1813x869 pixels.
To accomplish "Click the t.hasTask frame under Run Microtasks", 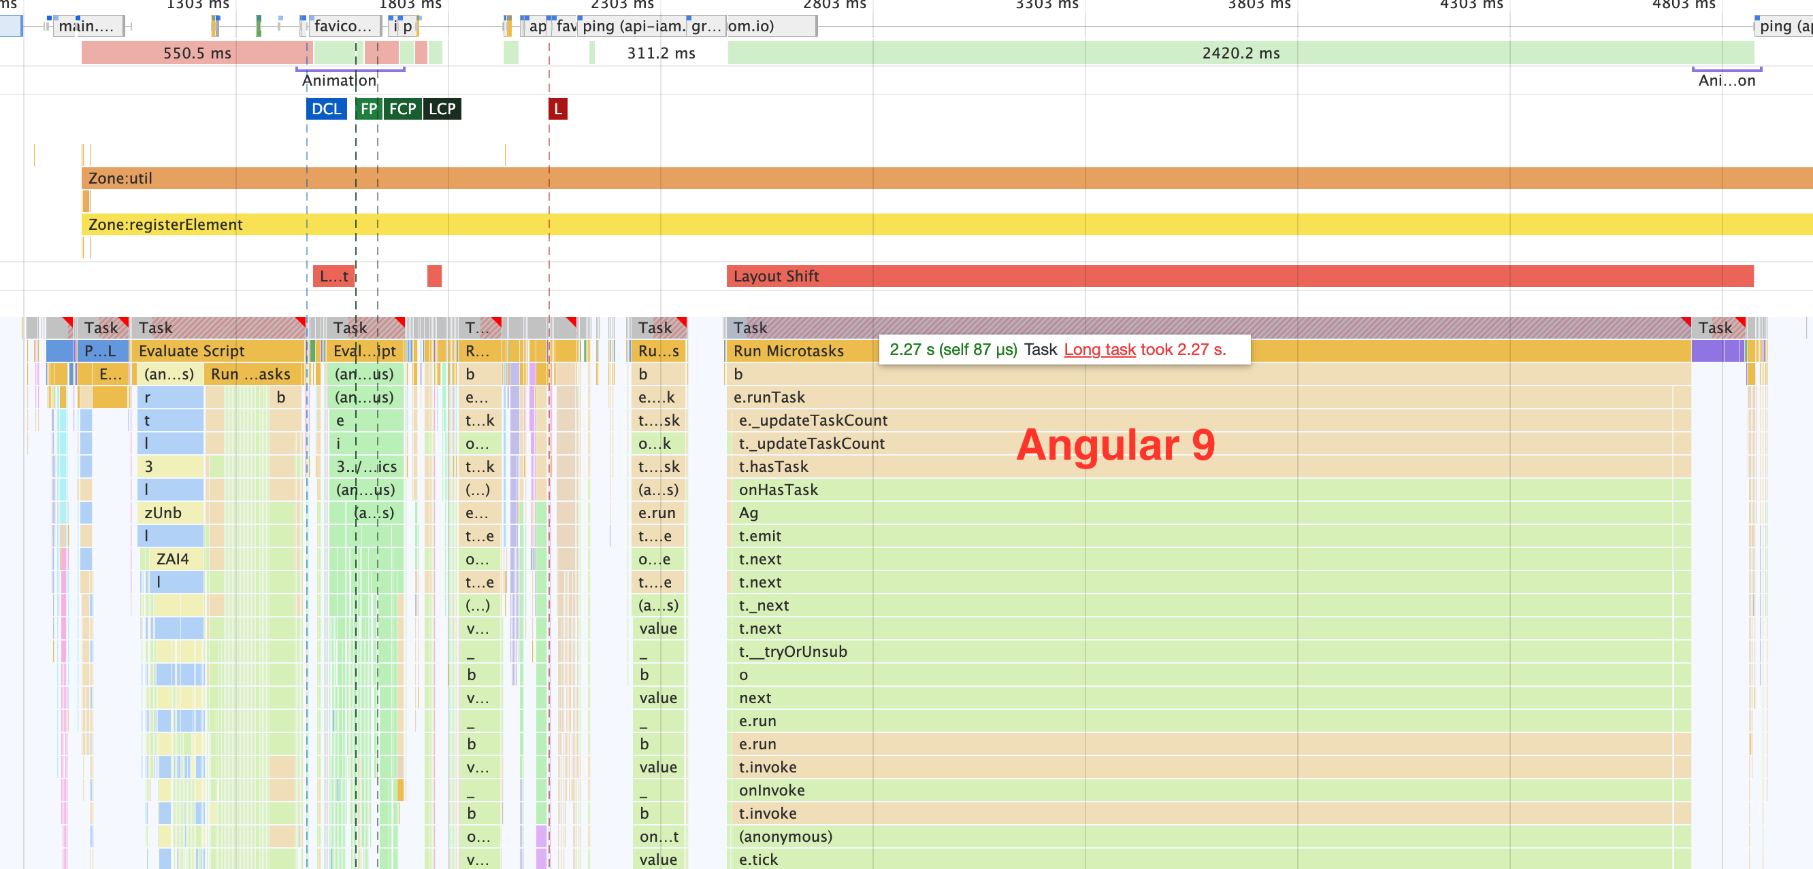I will tap(774, 466).
